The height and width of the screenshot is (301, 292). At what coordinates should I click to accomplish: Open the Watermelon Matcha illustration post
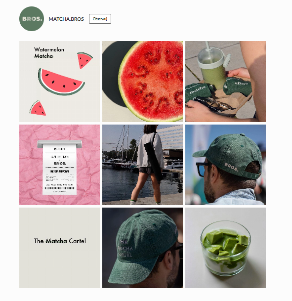tap(59, 82)
